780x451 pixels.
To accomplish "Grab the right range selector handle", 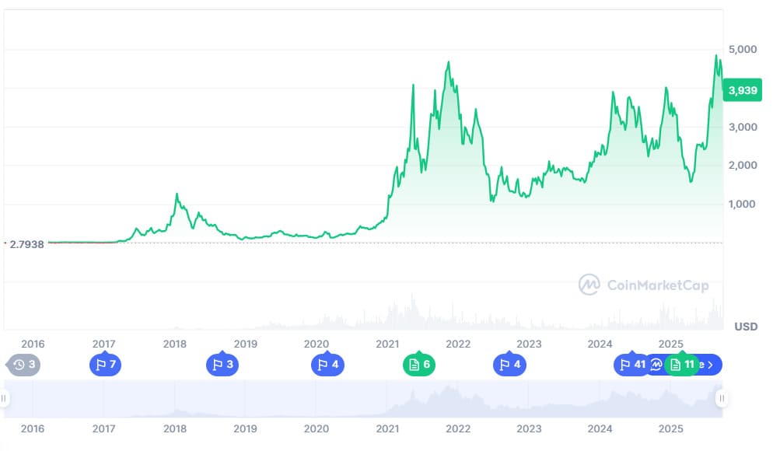I will [722, 398].
